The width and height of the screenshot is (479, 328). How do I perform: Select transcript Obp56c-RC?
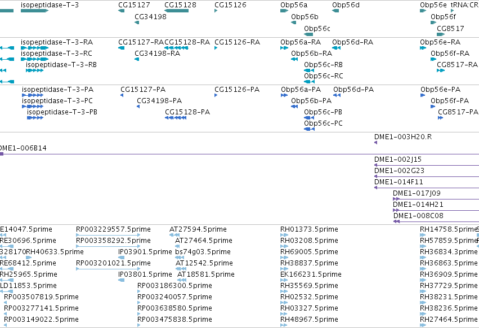[x=324, y=76]
